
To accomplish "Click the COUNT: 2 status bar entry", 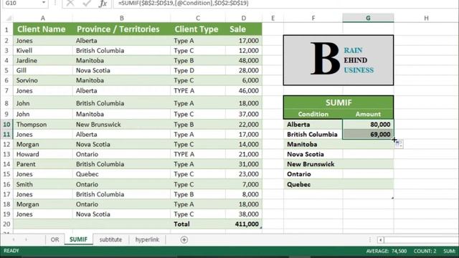I will [x=425, y=251].
